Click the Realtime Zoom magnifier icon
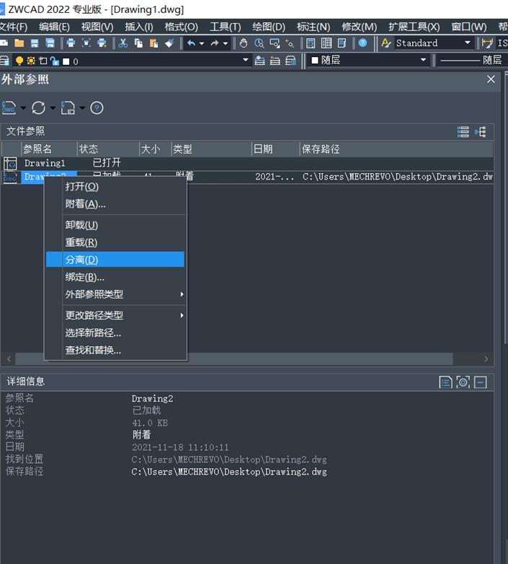The width and height of the screenshot is (508, 564). coord(259,43)
